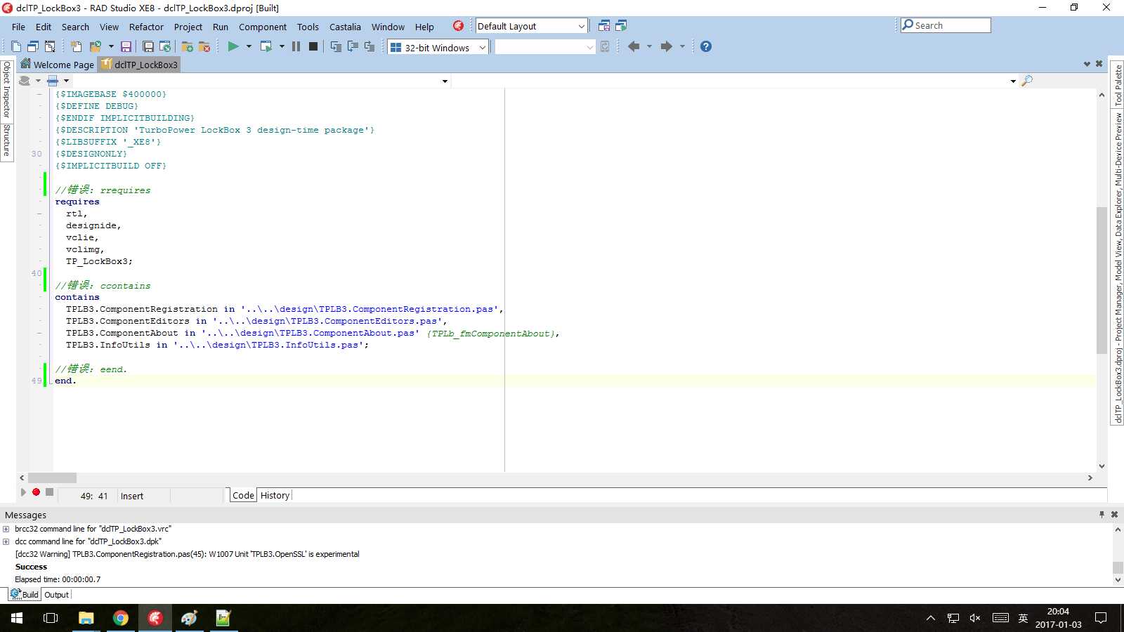Open Help with question mark icon
This screenshot has height=632, width=1124.
coord(706,46)
